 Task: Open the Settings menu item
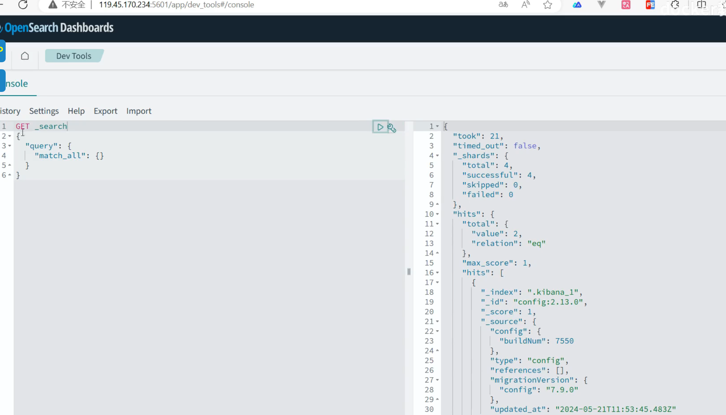44,111
